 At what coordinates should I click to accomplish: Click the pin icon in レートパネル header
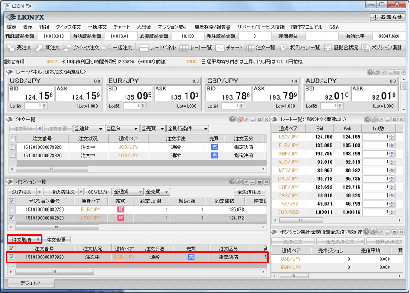pos(384,72)
